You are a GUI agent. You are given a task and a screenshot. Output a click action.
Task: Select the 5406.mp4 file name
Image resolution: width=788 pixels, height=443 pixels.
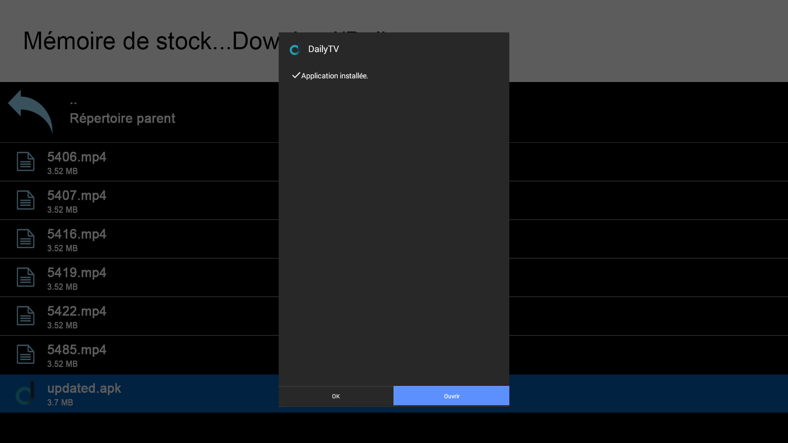(77, 157)
